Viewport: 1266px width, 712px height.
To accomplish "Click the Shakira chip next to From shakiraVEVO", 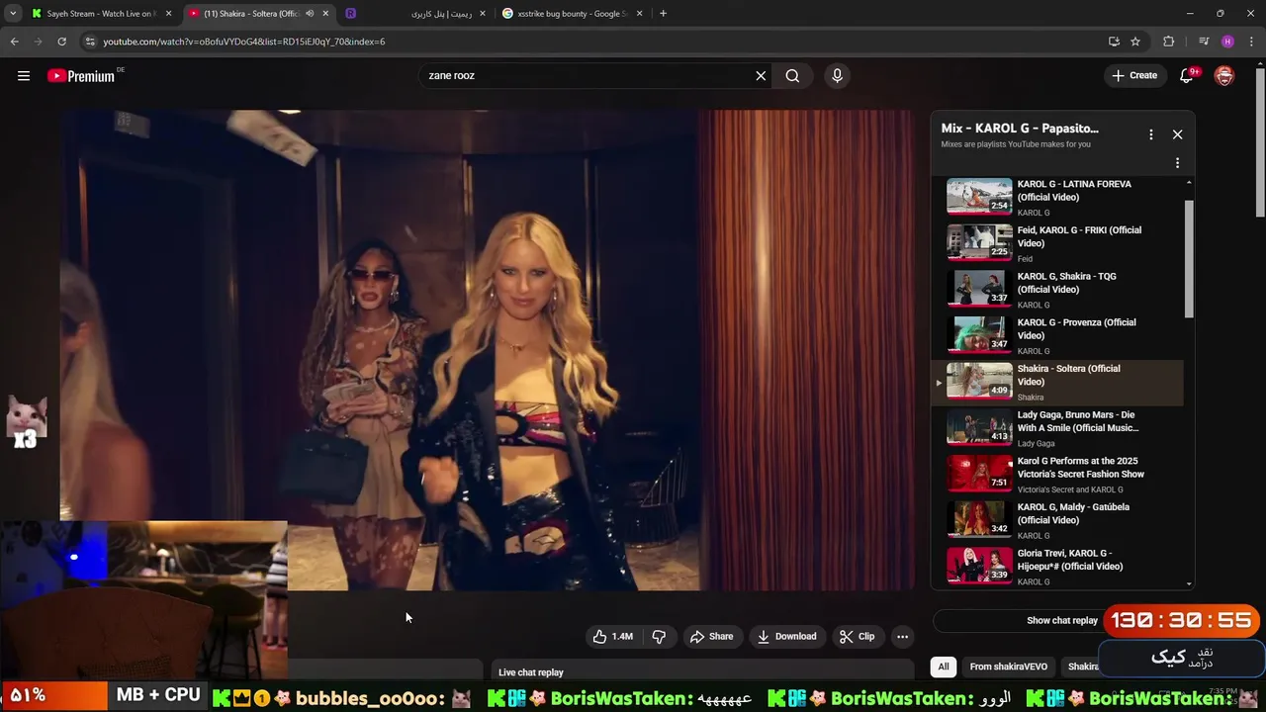I will [x=1082, y=667].
